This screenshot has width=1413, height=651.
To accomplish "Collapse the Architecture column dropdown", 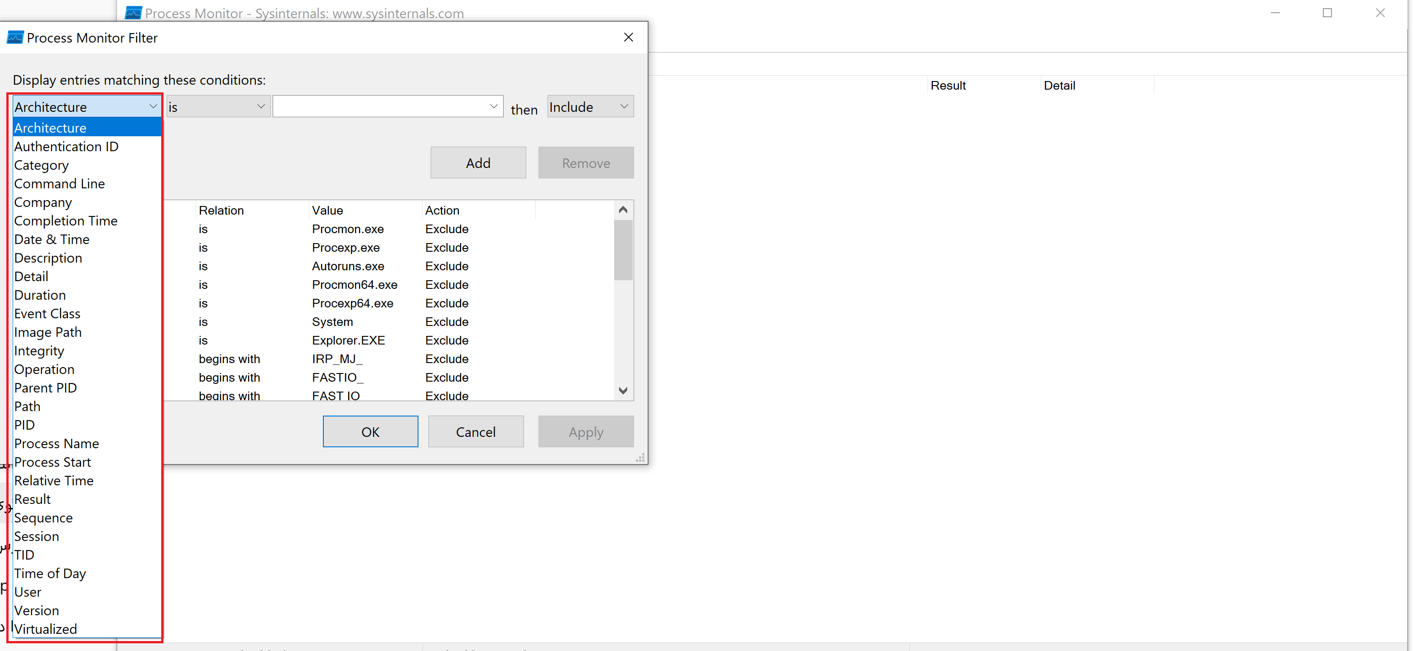I will click(153, 106).
